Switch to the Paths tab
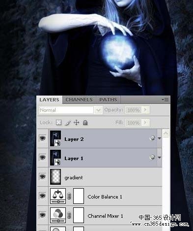 pyautogui.click(x=108, y=99)
